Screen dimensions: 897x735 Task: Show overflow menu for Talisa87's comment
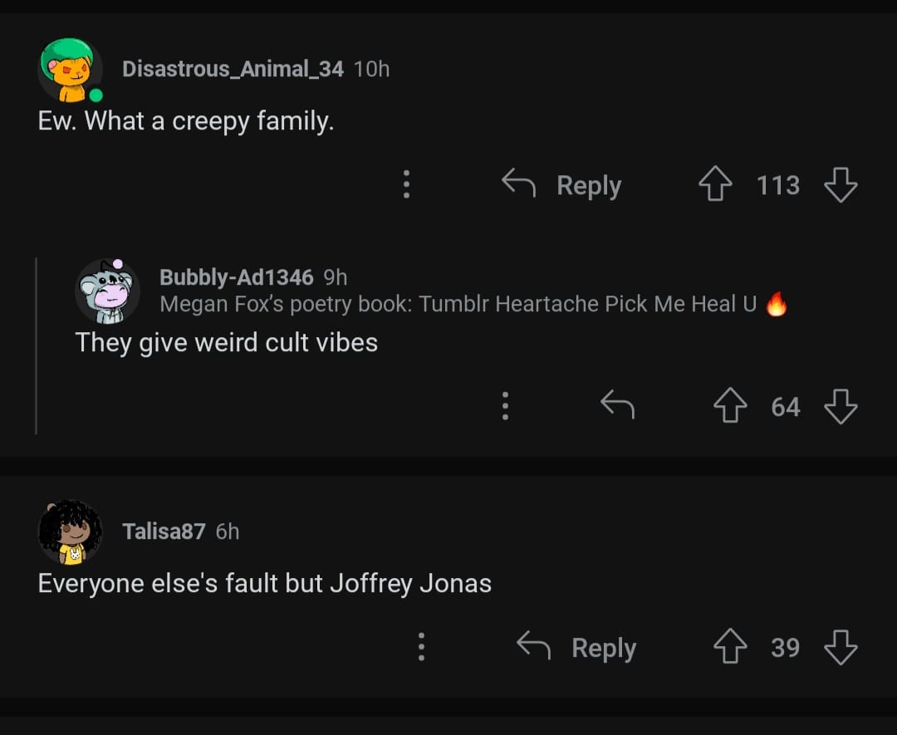tap(421, 647)
